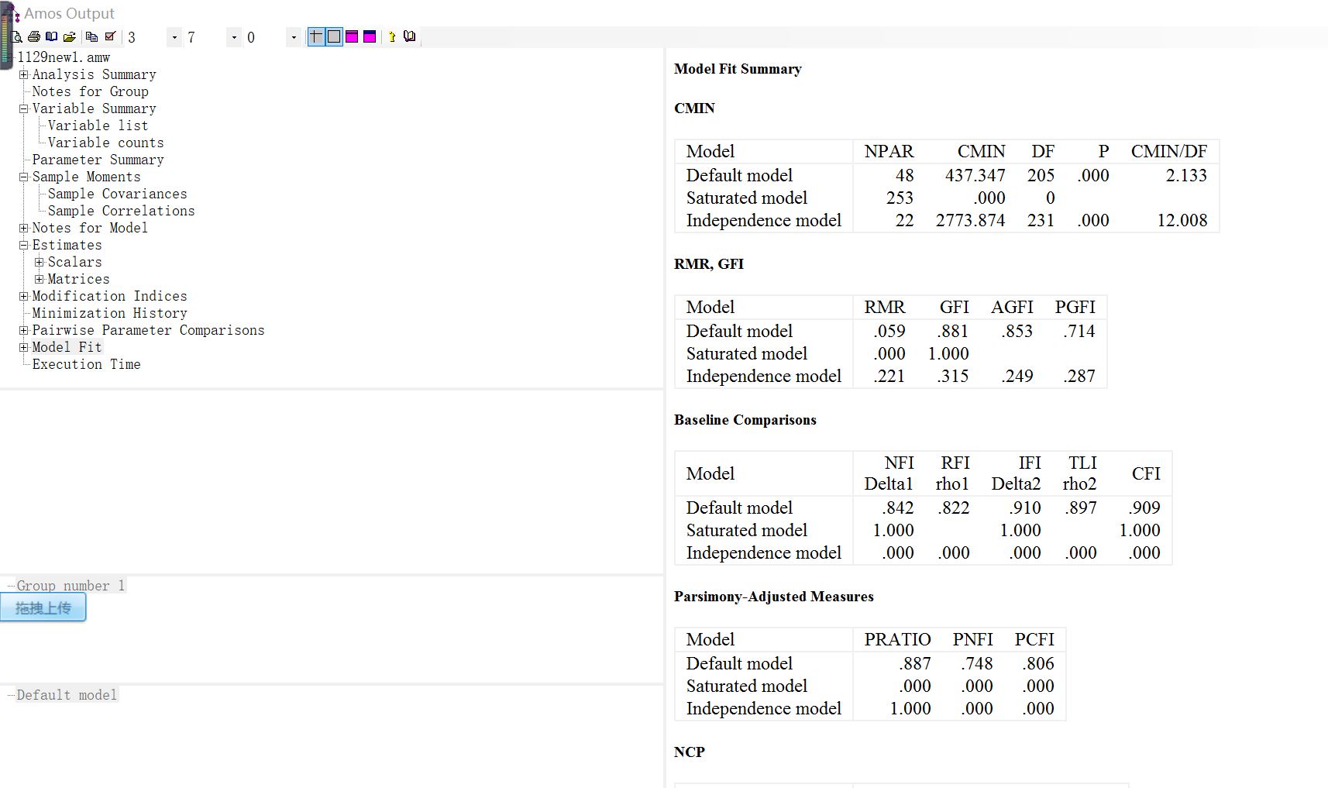
Task: Toggle the first magenta table-heading button
Action: (x=352, y=36)
